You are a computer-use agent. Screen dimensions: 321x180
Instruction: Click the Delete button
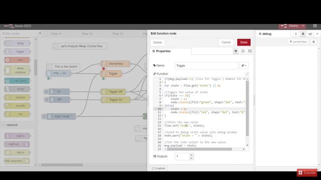157,42
